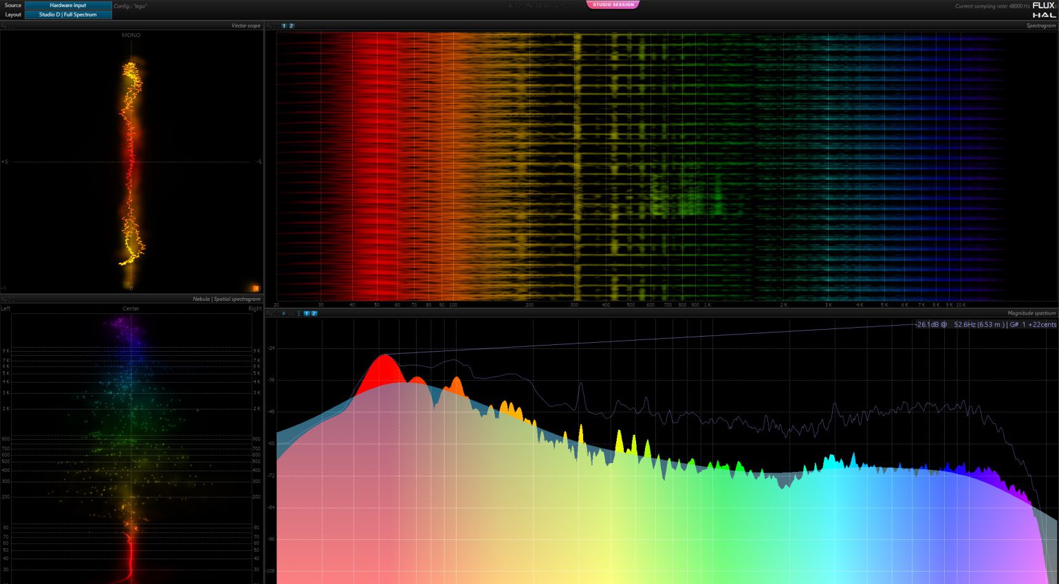Click the HAL logo below FLUX
Screen dimensions: 1059x584
(x=1043, y=15)
